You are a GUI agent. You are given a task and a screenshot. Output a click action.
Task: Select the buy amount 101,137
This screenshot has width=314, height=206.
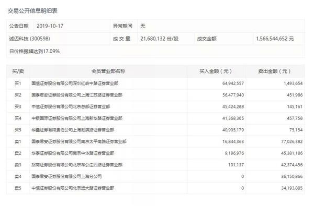236,165
